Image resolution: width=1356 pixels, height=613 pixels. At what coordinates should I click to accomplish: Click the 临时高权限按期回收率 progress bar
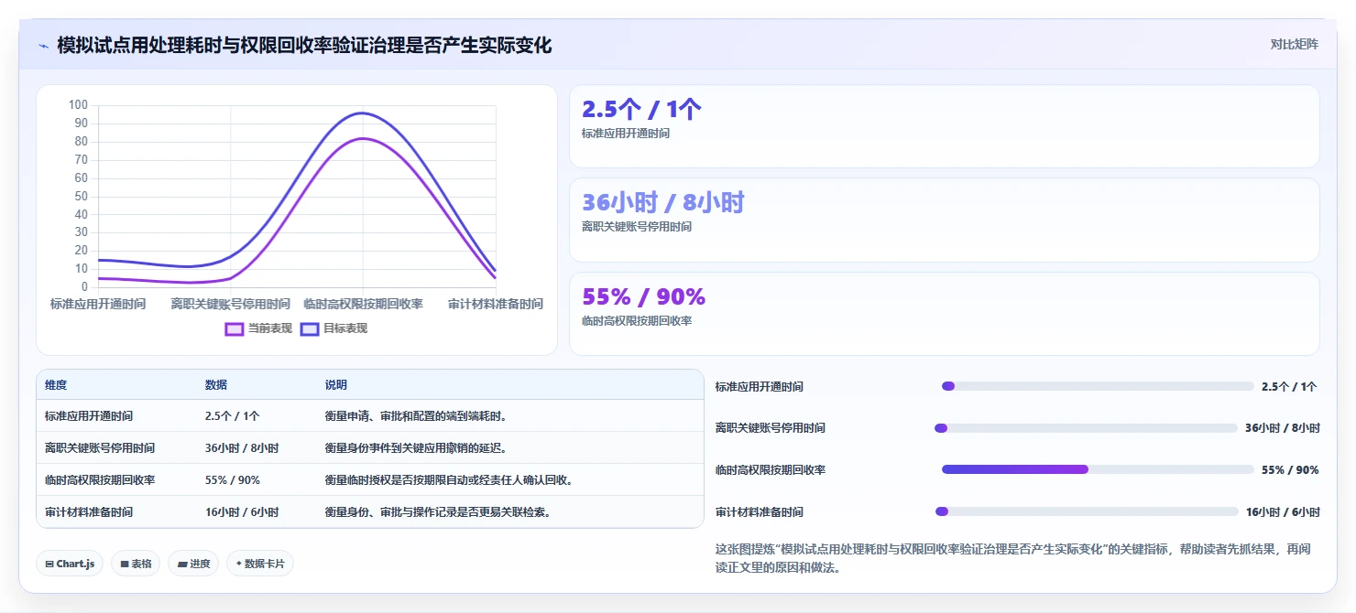click(x=1098, y=469)
